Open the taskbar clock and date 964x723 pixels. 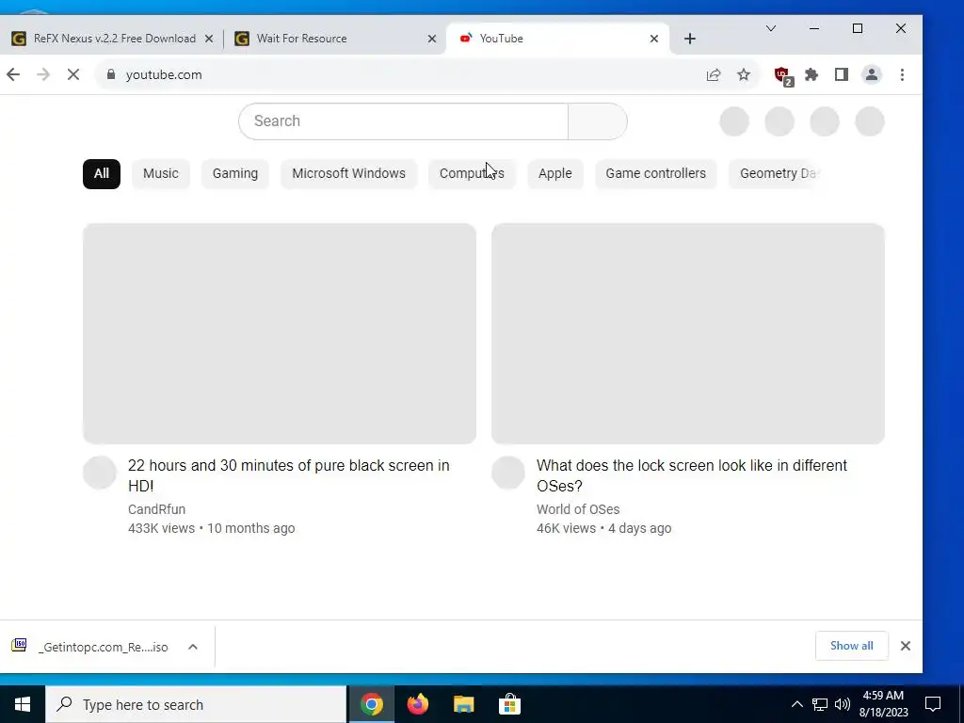[883, 704]
